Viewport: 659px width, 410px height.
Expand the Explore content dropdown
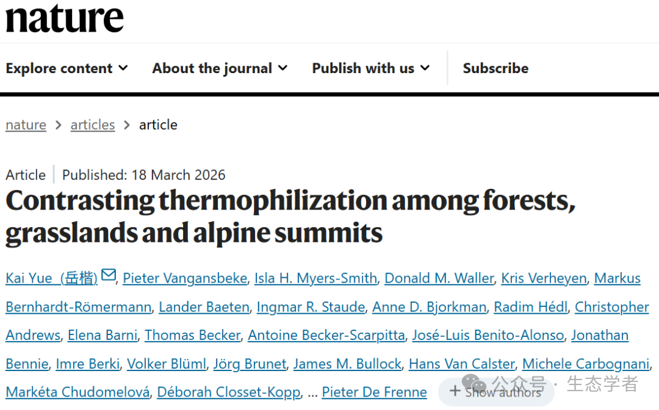coord(67,68)
